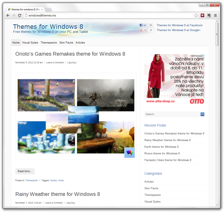The width and height of the screenshot is (224, 212).
Task: Click the page icon in the address bar
Action: coord(26,15)
